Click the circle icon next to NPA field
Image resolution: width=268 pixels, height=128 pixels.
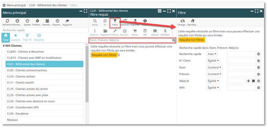259,88
